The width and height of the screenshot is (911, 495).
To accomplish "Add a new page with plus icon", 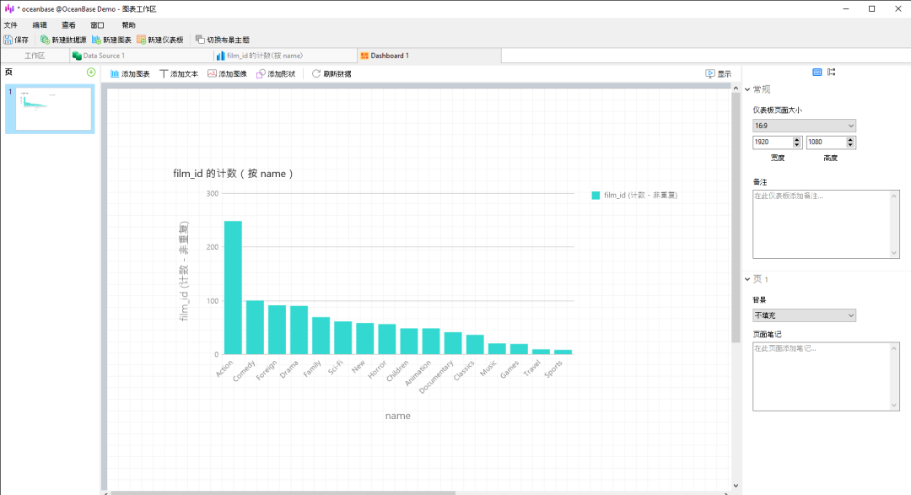I will point(91,72).
